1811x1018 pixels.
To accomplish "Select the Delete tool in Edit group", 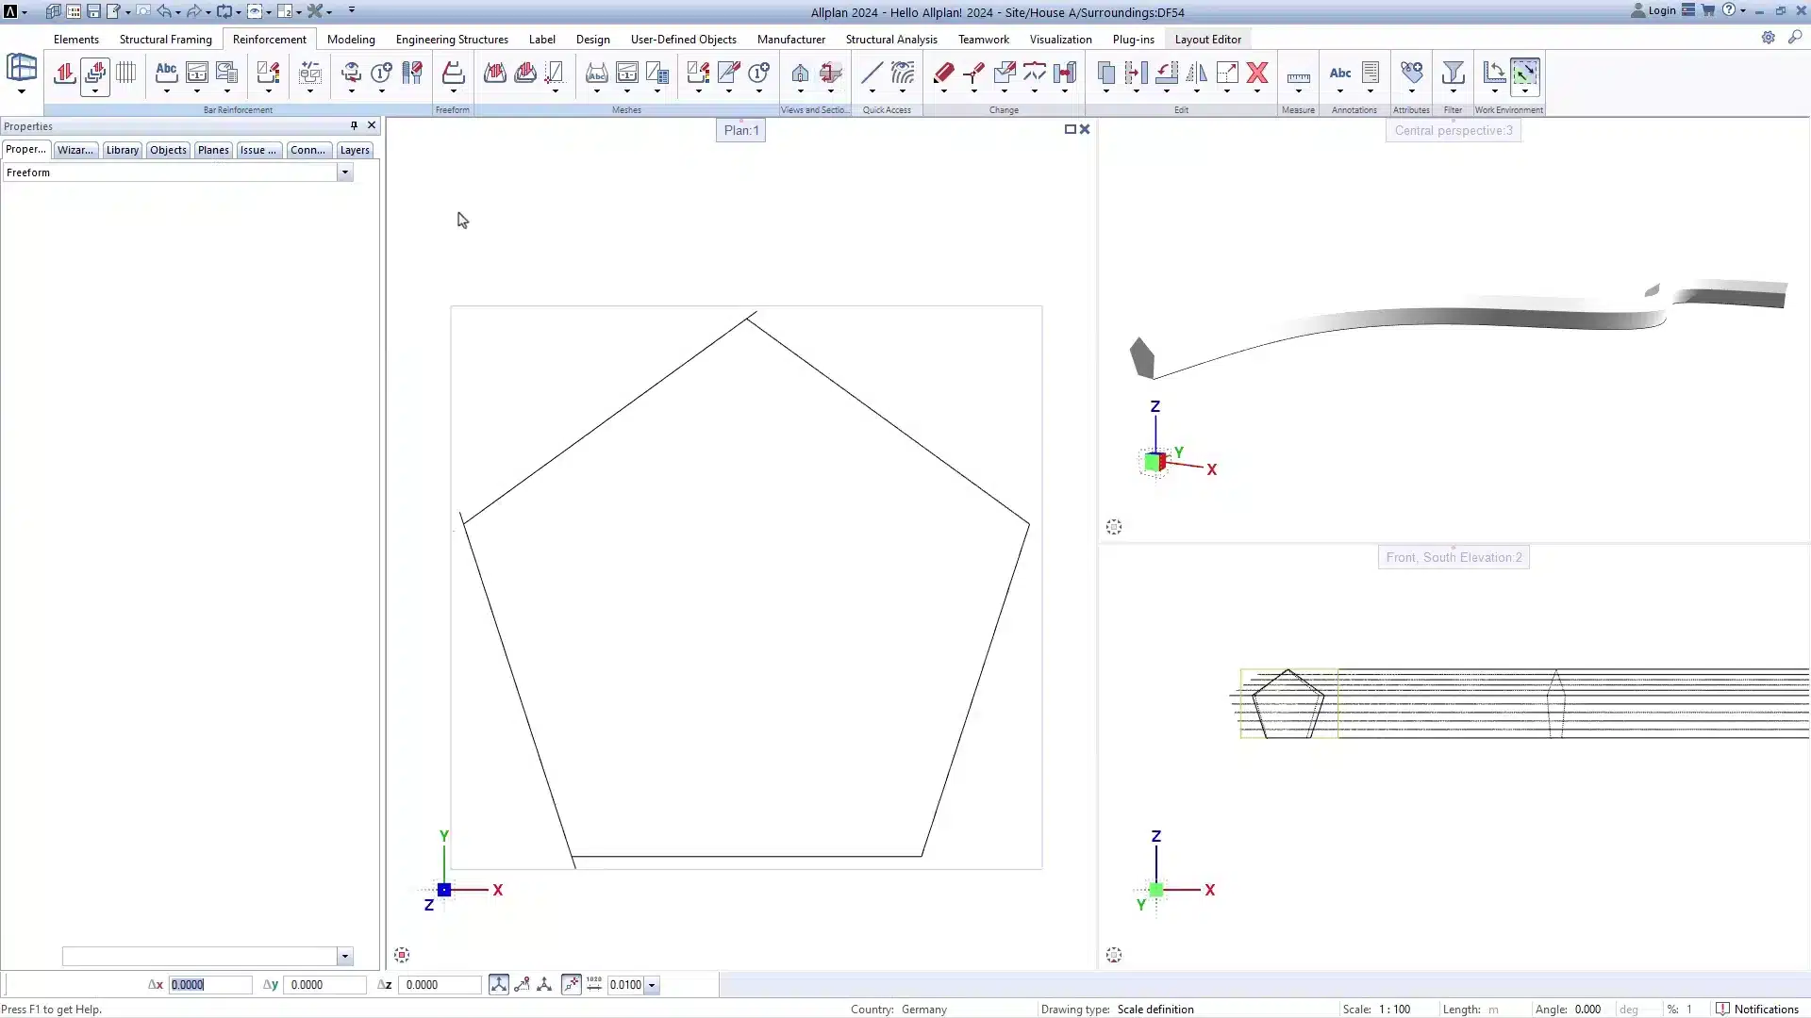I will pos(1258,74).
